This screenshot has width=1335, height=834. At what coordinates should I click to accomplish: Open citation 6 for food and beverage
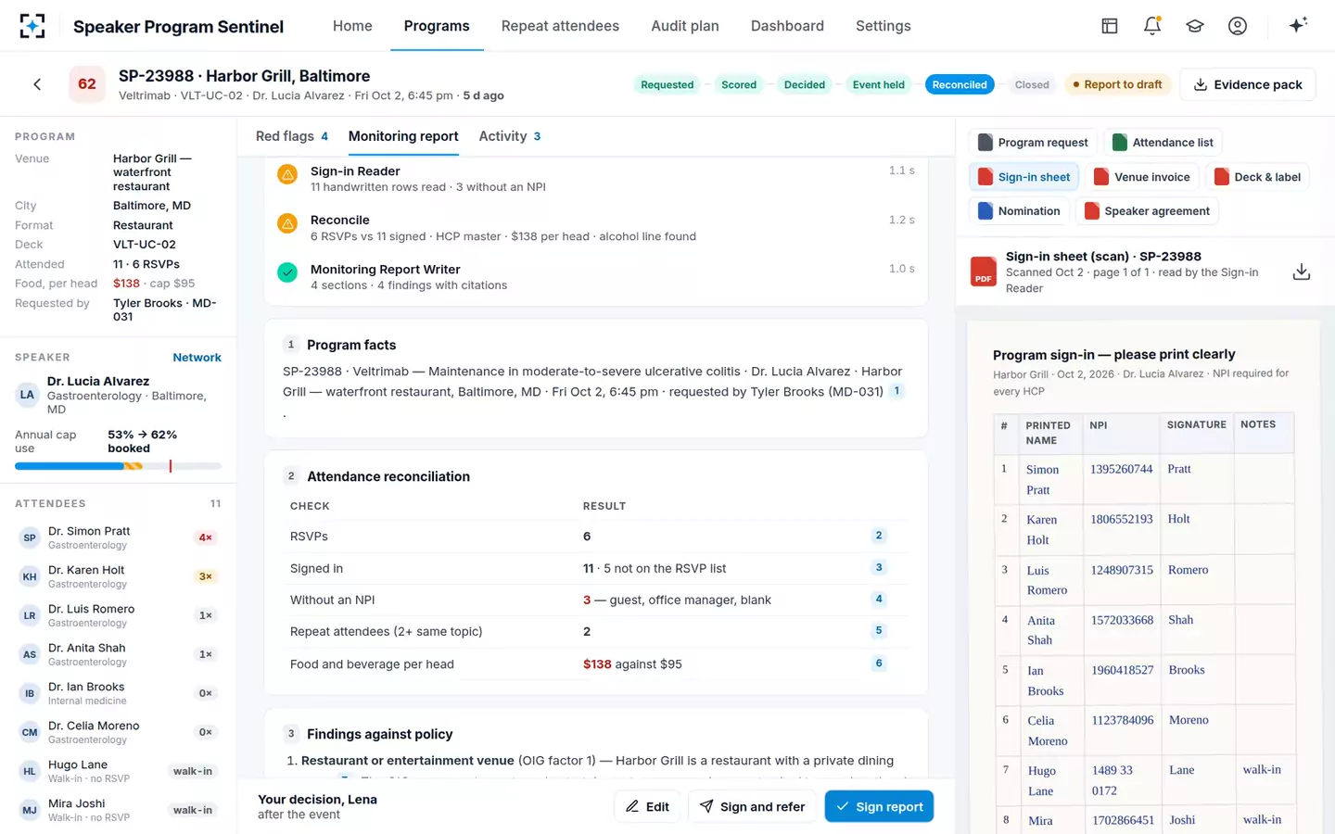pyautogui.click(x=879, y=663)
